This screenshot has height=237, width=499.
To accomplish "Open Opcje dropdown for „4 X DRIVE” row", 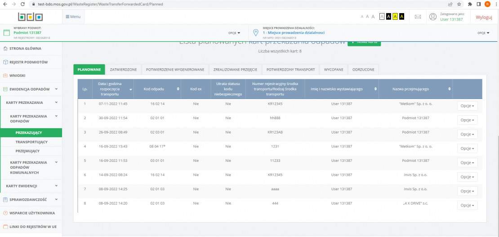I will coord(467,205).
